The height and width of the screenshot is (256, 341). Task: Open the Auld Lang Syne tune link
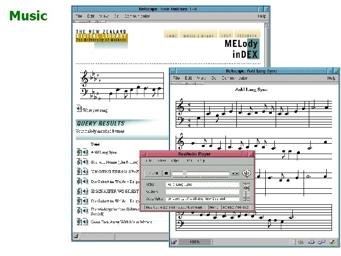104,152
